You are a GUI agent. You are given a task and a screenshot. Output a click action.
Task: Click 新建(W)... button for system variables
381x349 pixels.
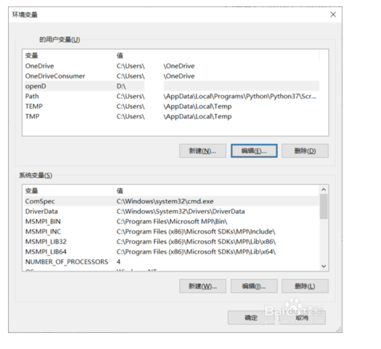click(x=203, y=286)
